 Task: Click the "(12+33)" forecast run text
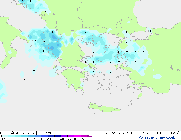click(172, 133)
